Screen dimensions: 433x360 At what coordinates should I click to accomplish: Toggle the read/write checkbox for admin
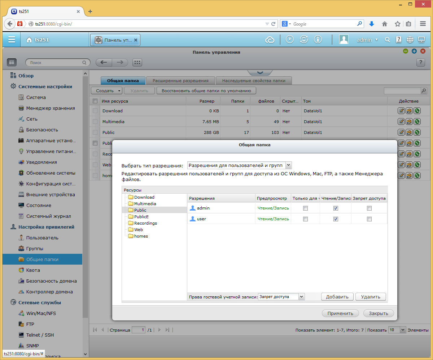click(336, 208)
